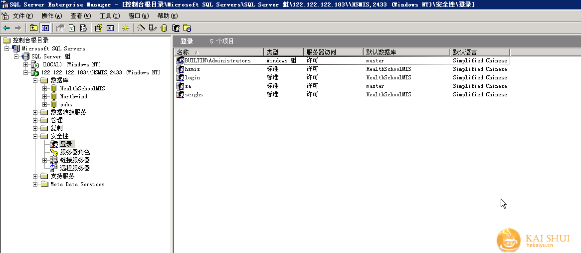Viewport: 581px width, 253px height.
Task: Collapse the 安全性 folder
Action: [x=35, y=137]
